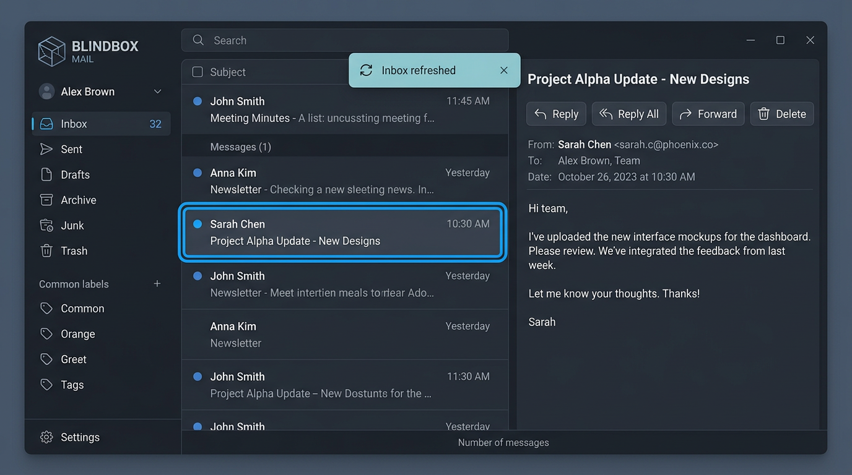Expand the Alex Brown account dropdown
This screenshot has width=852, height=475.
pos(157,92)
